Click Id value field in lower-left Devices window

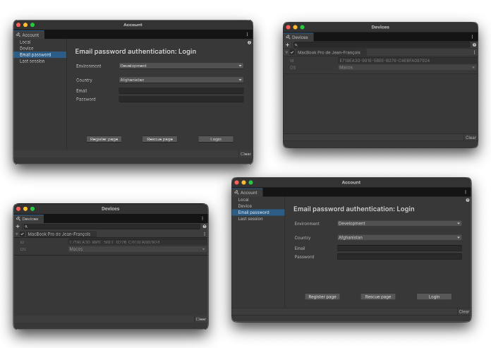click(137, 242)
